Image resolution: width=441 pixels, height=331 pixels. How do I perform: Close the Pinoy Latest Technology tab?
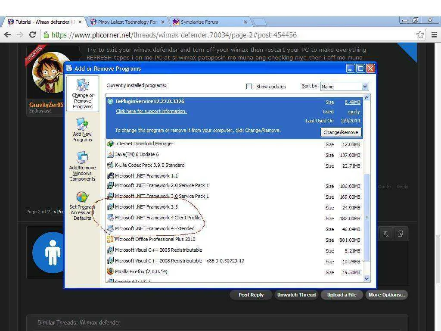[x=162, y=22]
